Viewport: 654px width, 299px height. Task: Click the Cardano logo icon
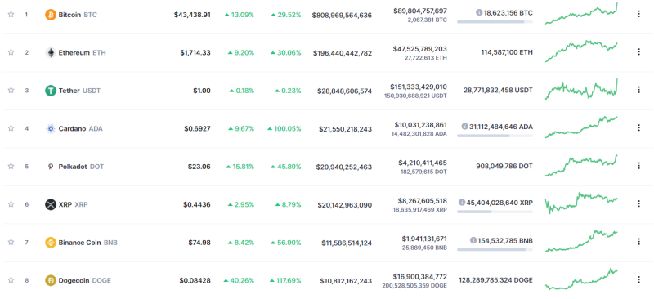51,129
